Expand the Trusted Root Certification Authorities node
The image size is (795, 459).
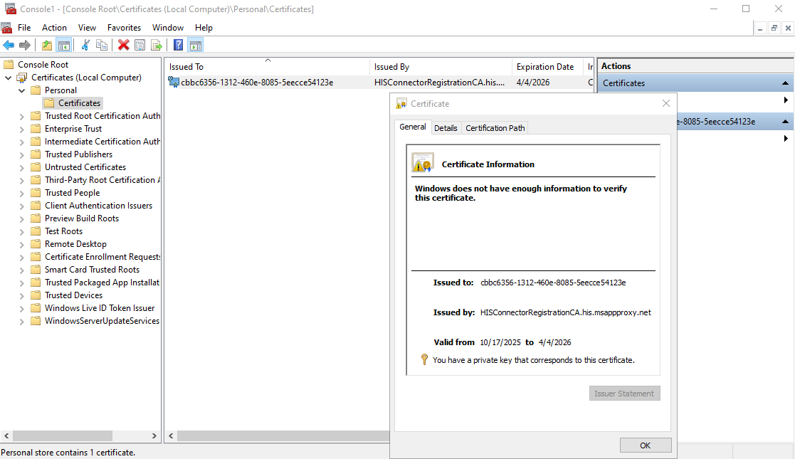21,116
